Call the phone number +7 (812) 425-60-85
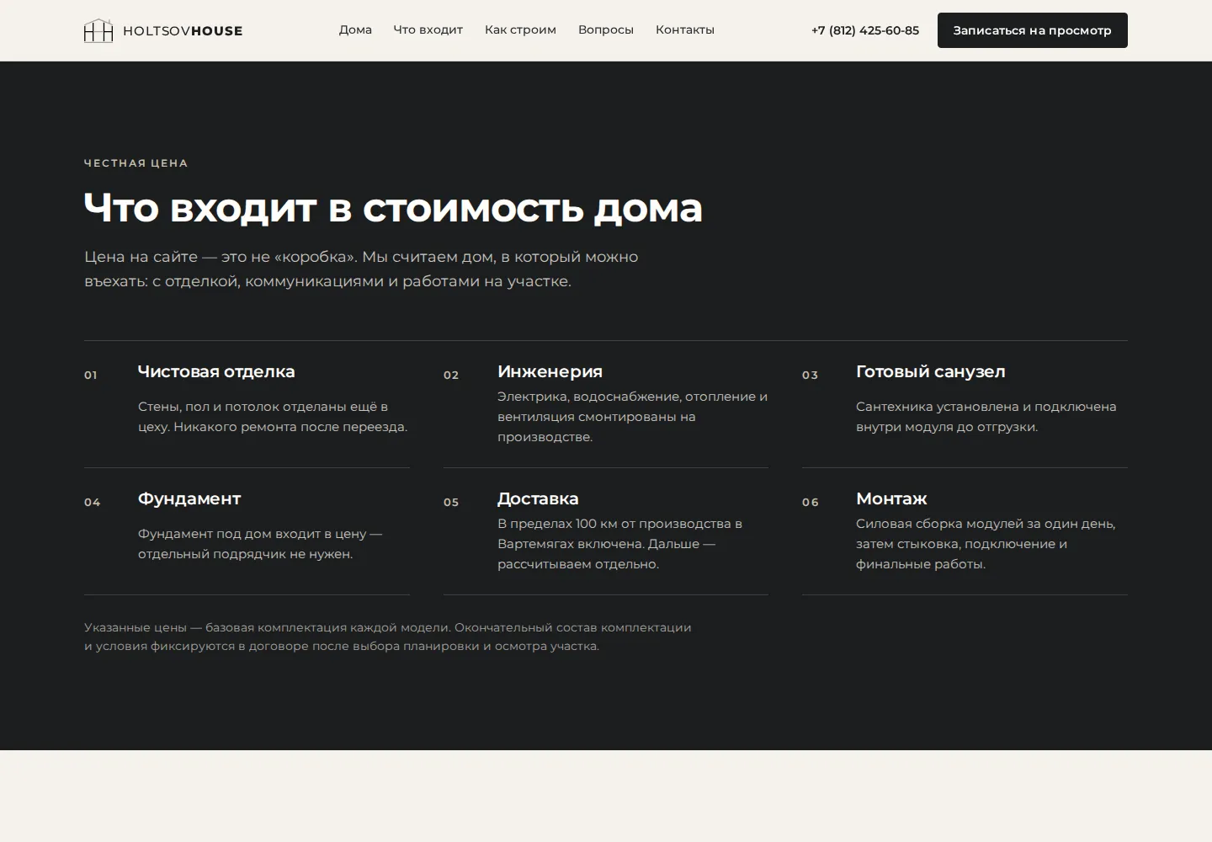This screenshot has height=842, width=1212. point(865,30)
